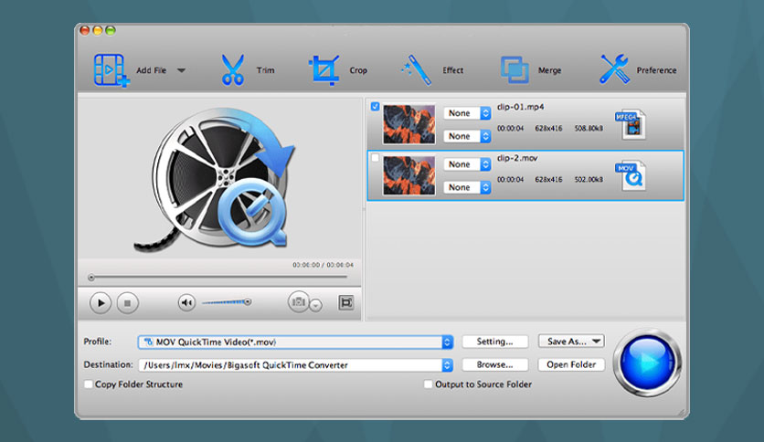Click the MOV format icon for clip-2.mov
764x442 pixels.
pos(631,175)
